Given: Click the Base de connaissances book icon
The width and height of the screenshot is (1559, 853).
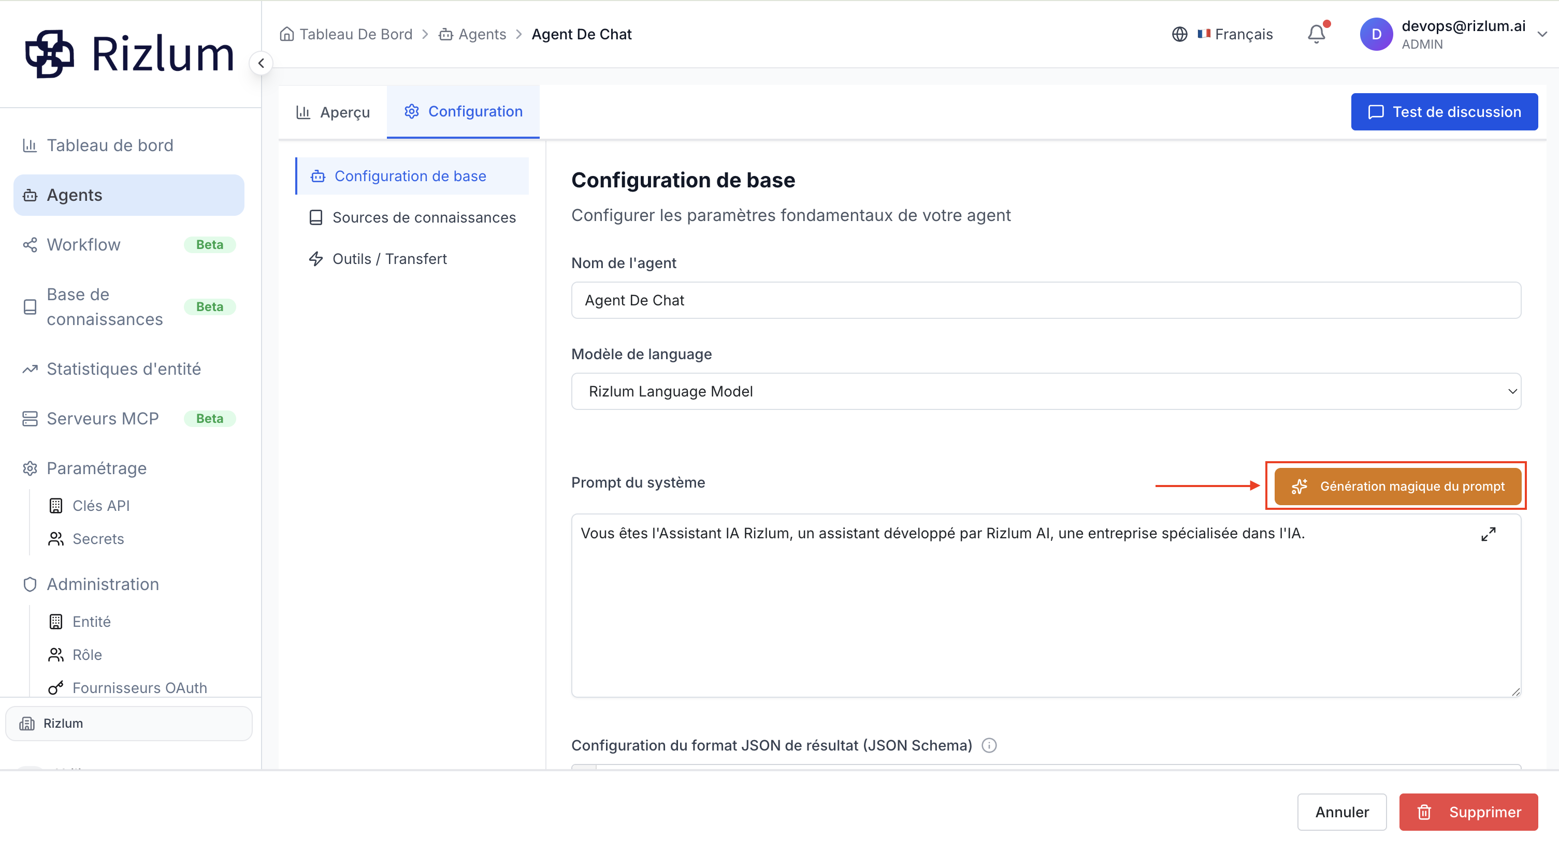Looking at the screenshot, I should click(30, 307).
